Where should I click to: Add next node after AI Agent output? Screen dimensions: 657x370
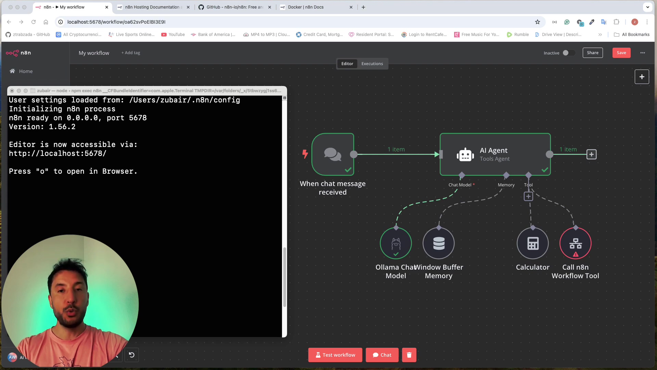pos(591,155)
